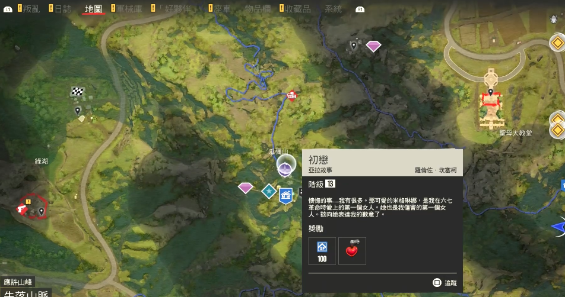Viewport: 565px width, 297px height.
Task: Select the checkered race flag map icon
Action: (78, 91)
